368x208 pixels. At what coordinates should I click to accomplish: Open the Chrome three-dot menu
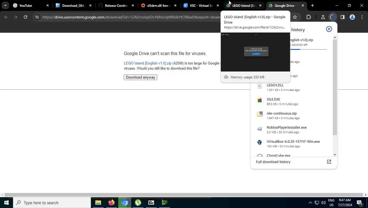362,17
